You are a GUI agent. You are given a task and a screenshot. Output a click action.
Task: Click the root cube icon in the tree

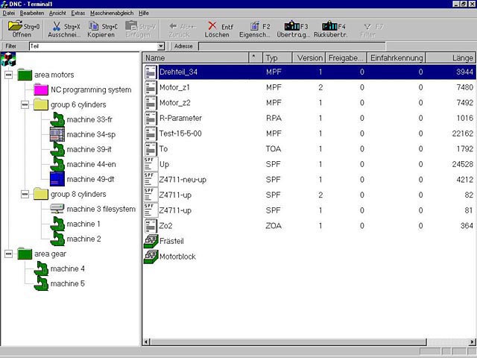[x=8, y=59]
